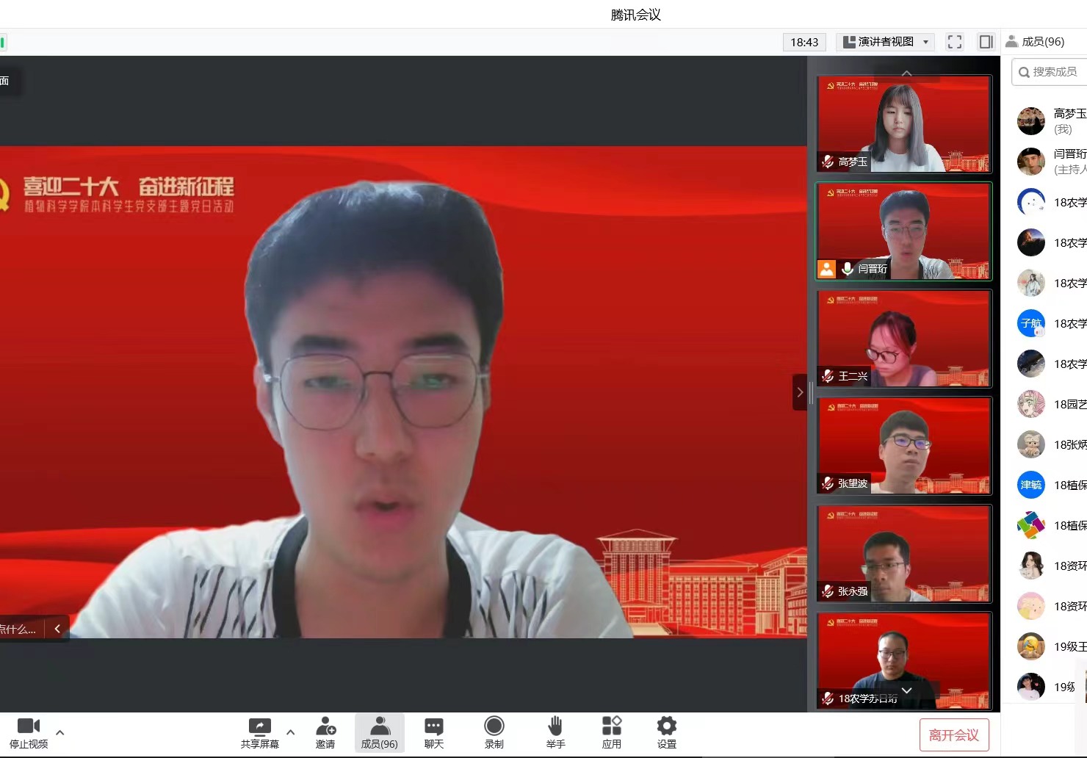Open the 设置 settings gear

pos(666,726)
